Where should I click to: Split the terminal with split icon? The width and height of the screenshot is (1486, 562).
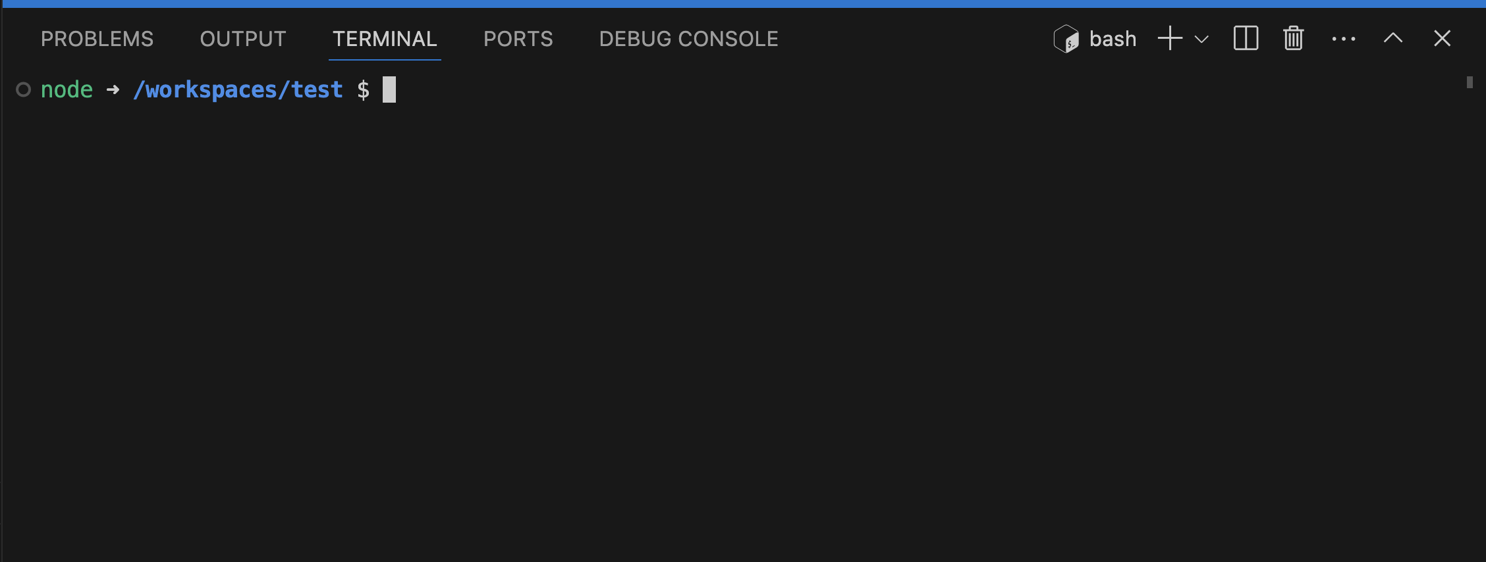tap(1246, 39)
